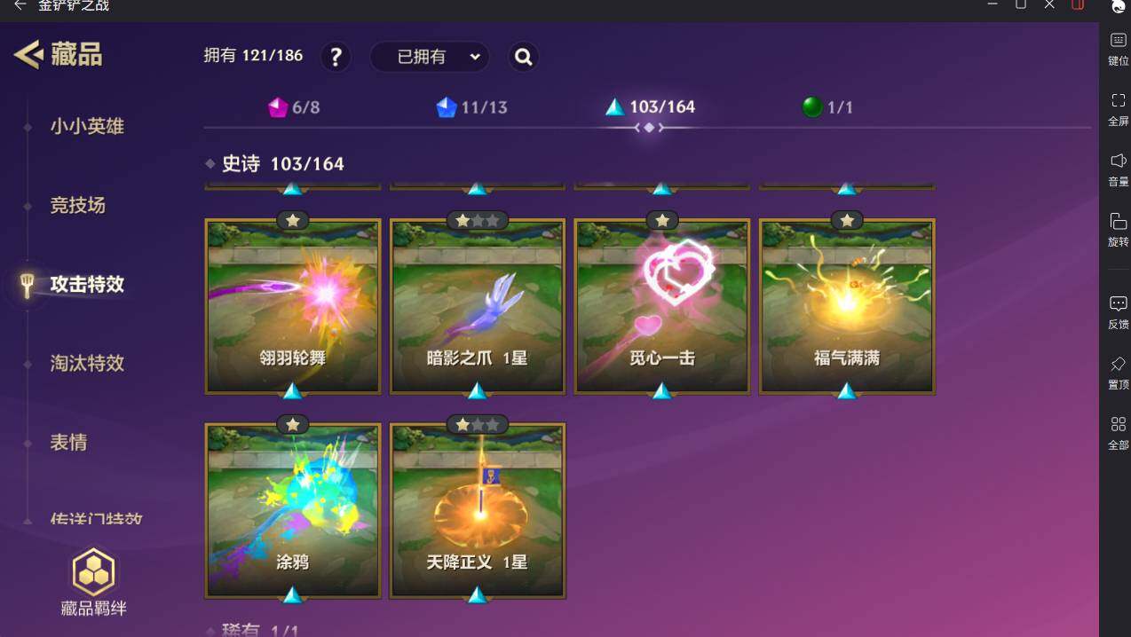Open the 反馈 feedback icon

1119,303
